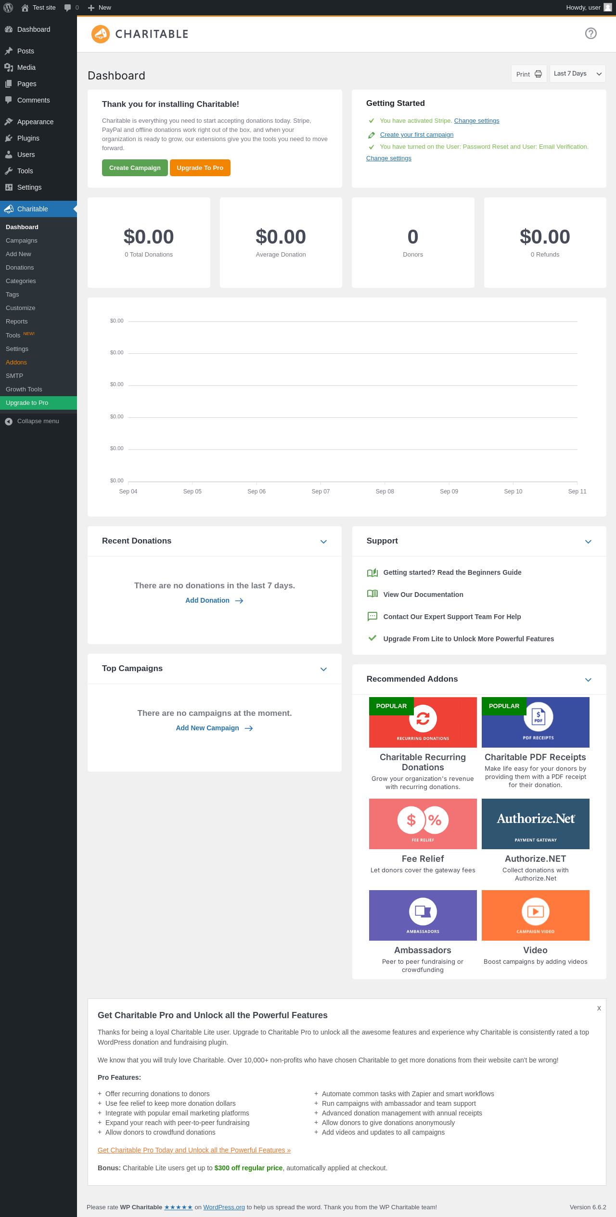The height and width of the screenshot is (1217, 616).
Task: Collapse the Top Campaigns panel
Action: tap(324, 669)
